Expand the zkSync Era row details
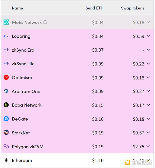Image resolution: width=155 pixels, height=168 pixels. pos(148,50)
